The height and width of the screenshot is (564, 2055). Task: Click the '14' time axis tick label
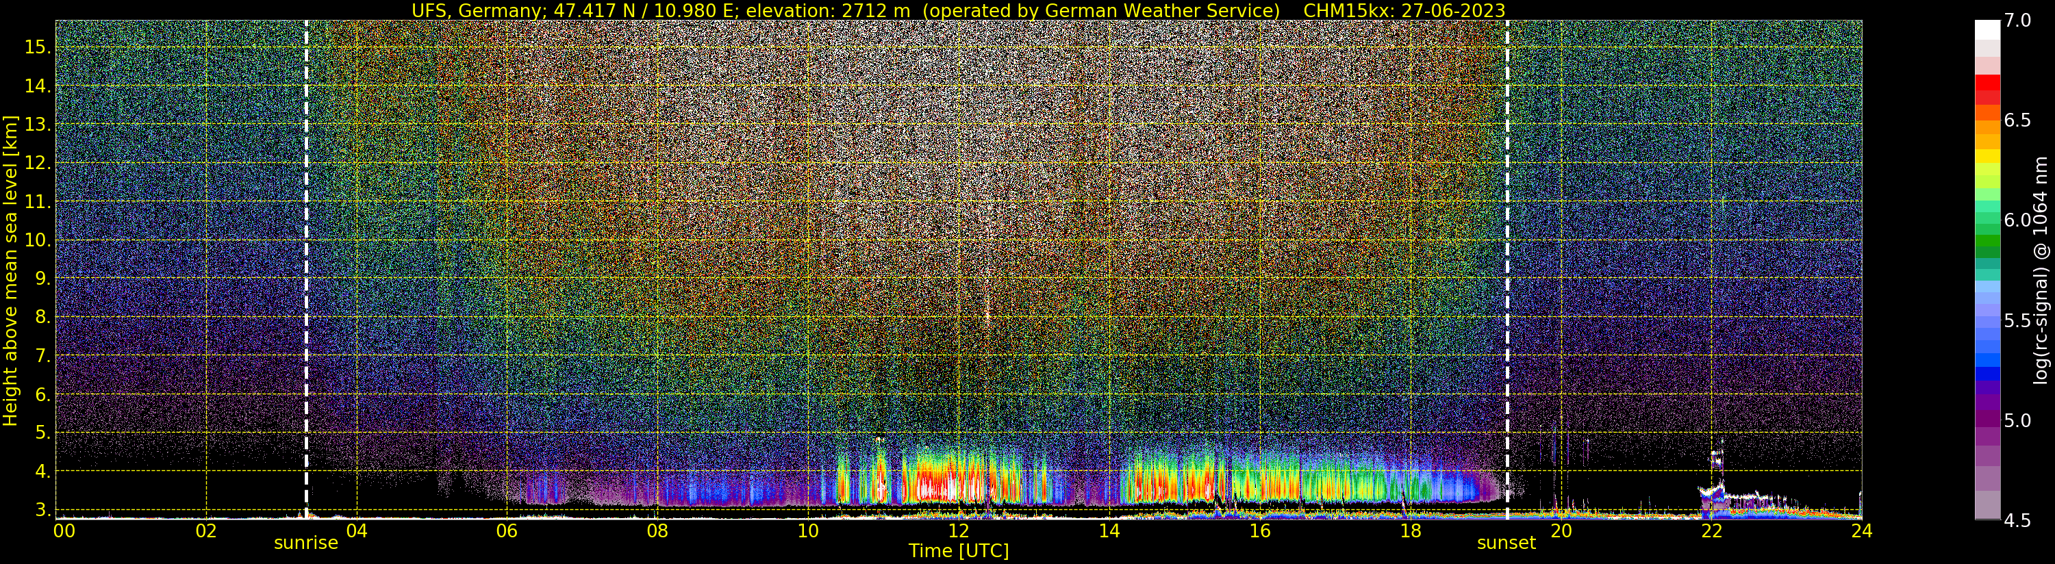click(1109, 530)
